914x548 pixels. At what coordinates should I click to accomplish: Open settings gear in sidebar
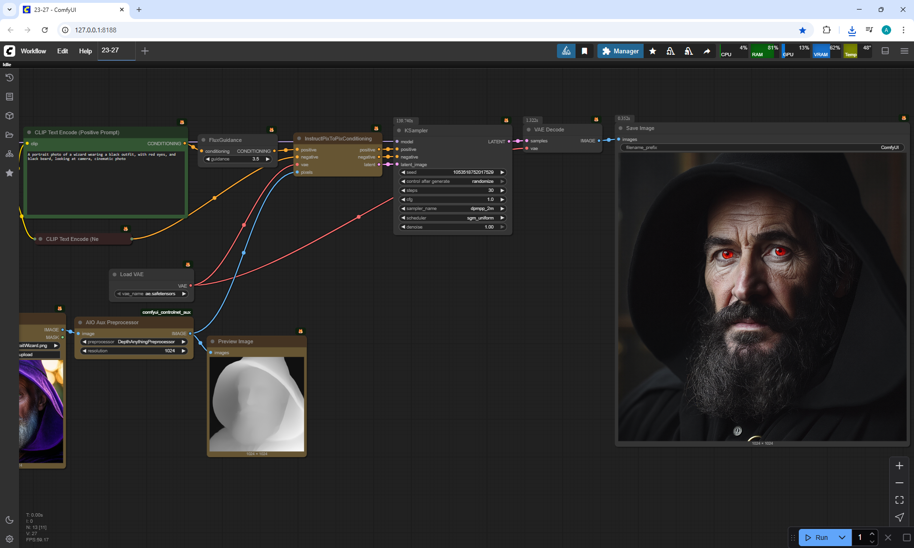pos(9,539)
